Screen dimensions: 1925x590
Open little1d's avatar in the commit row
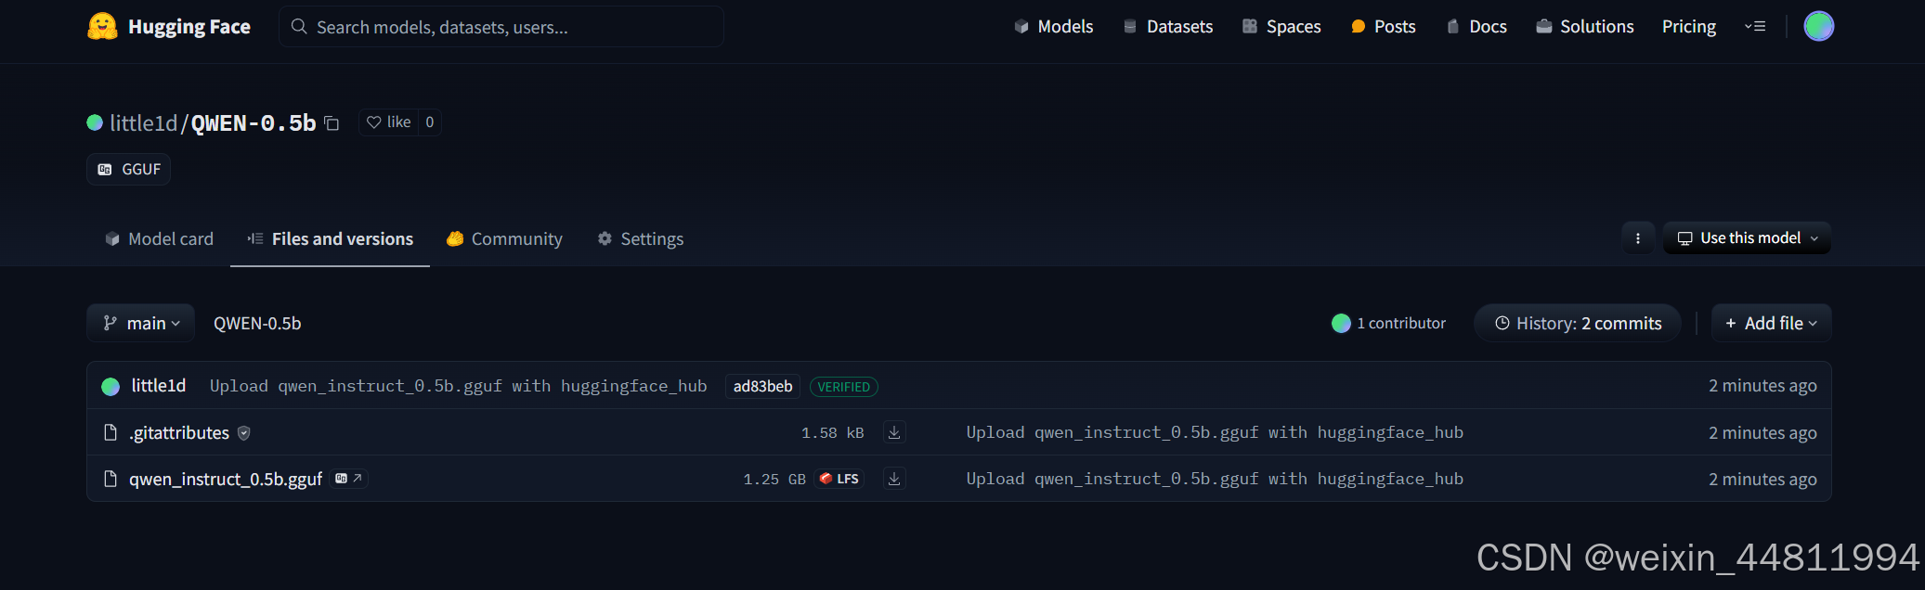(111, 386)
